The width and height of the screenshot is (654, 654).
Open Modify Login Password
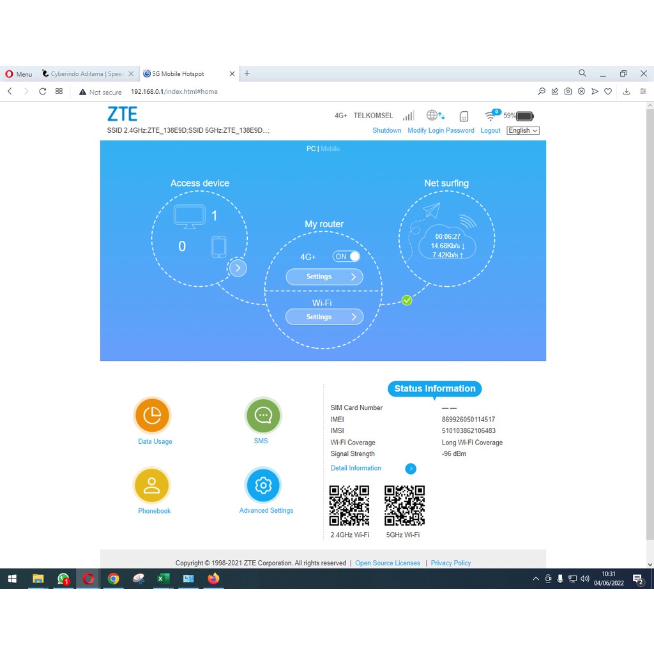pos(441,130)
